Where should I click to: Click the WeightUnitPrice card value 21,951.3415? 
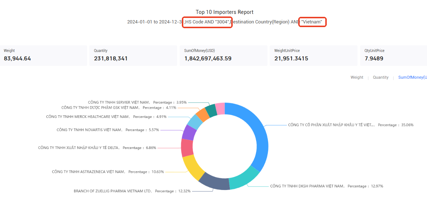point(291,58)
